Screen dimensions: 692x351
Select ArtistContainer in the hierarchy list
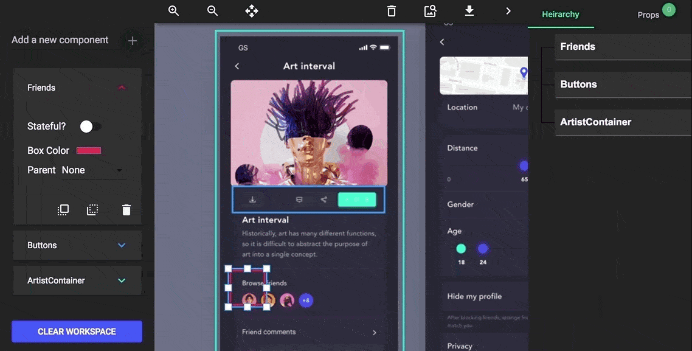[x=596, y=122]
